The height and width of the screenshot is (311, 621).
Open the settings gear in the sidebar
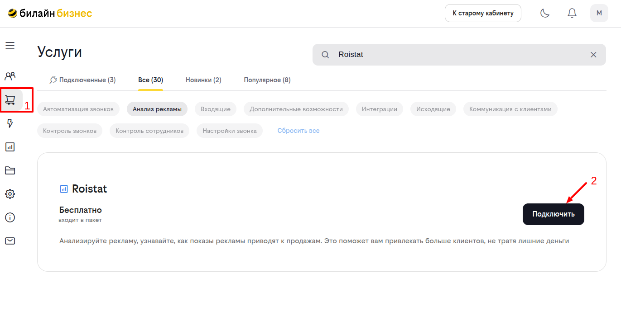tap(10, 194)
